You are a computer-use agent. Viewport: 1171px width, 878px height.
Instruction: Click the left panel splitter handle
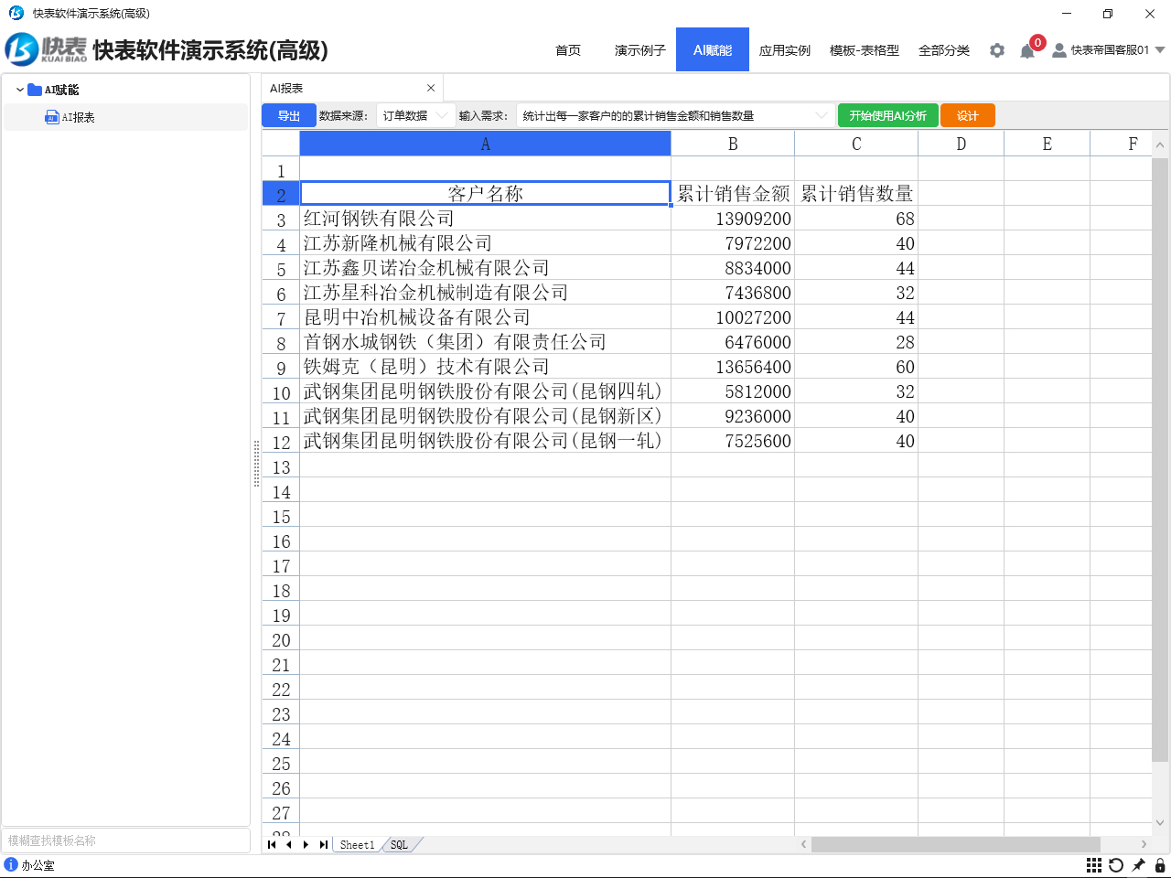(256, 464)
